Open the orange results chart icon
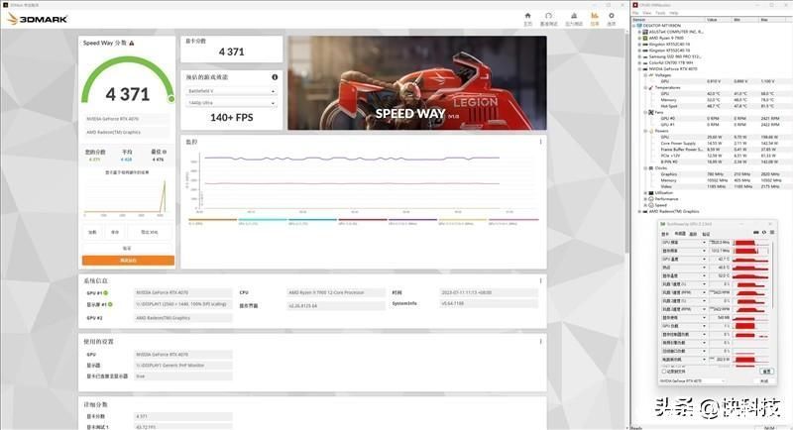Viewport: 793px width, 430px height. pos(594,16)
